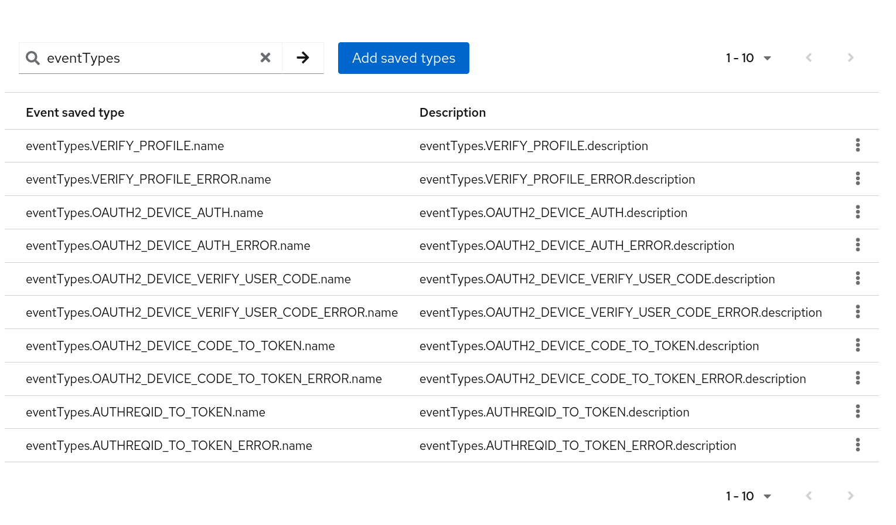Viewport: 896px width, 525px height.
Task: Submit the search using the arrow icon
Action: point(302,57)
